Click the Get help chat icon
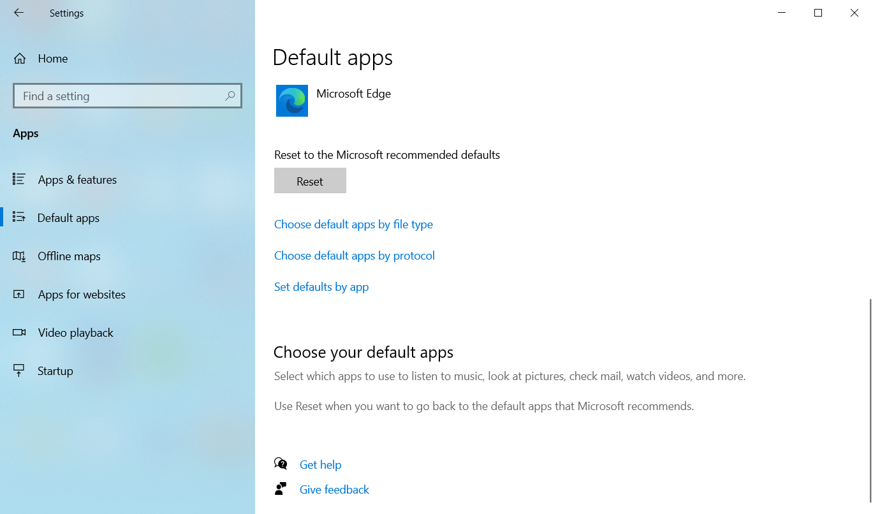Viewport: 873px width, 514px height. pos(281,464)
